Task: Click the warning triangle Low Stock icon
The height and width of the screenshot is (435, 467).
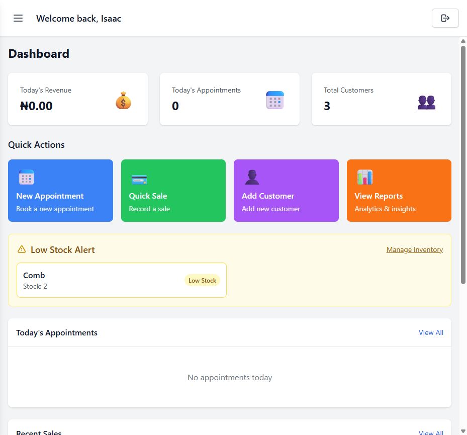Action: coord(22,249)
